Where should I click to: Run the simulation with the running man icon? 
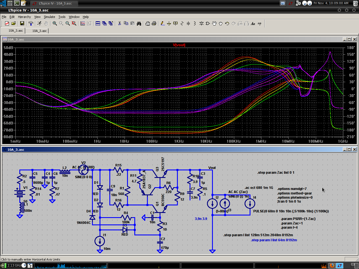coord(39,24)
